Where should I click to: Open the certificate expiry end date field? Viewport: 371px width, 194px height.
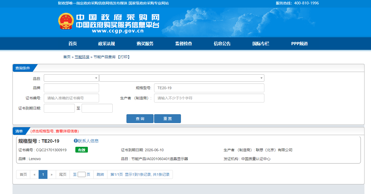[97, 108]
